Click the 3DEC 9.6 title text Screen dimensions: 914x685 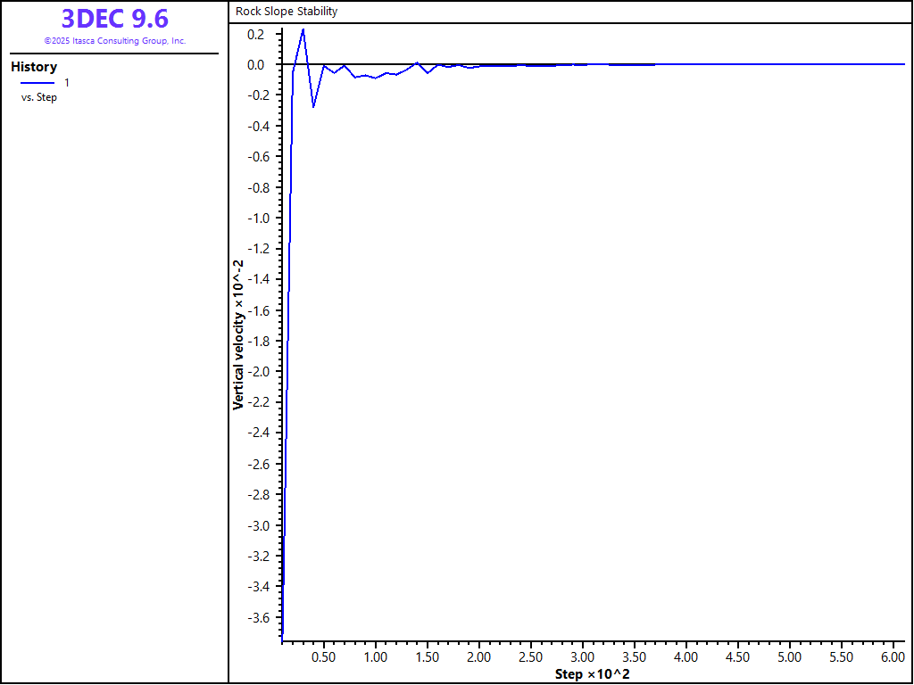[114, 19]
